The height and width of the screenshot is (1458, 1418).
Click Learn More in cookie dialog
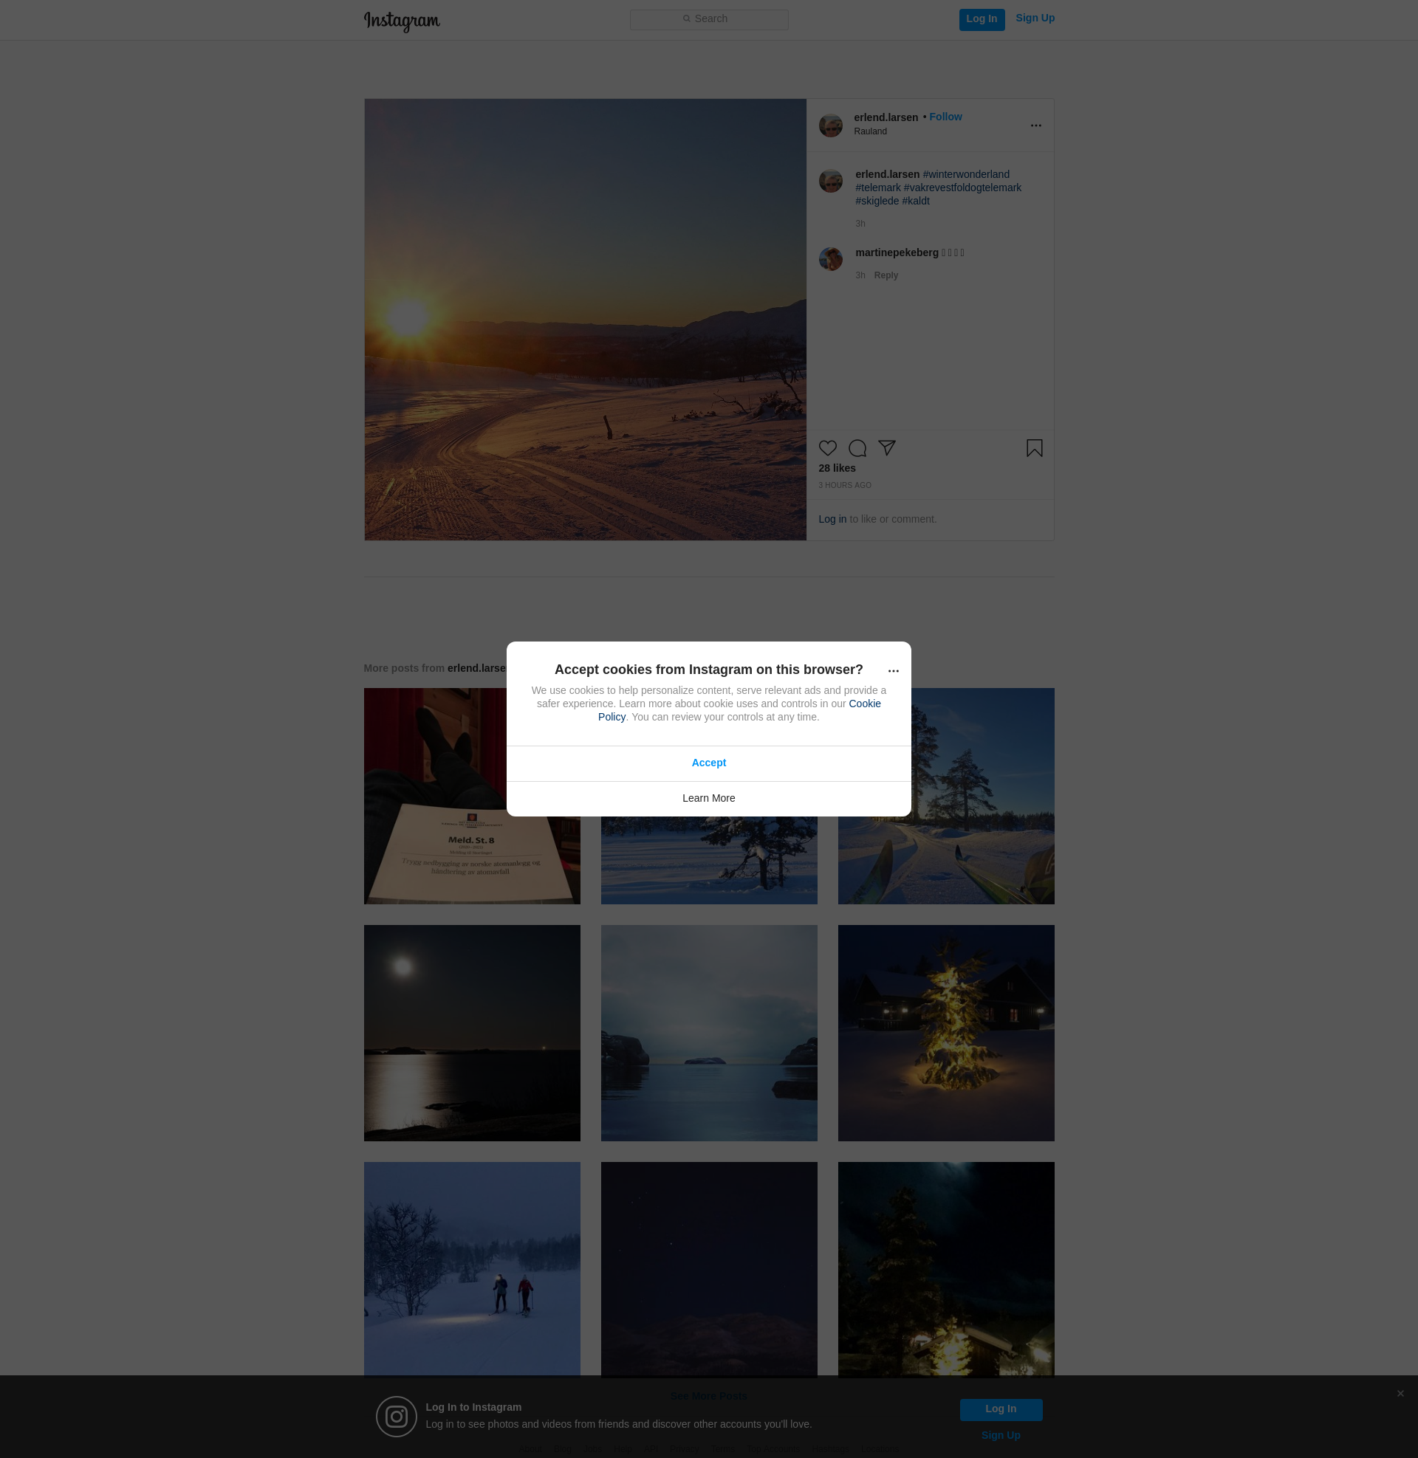pos(708,798)
